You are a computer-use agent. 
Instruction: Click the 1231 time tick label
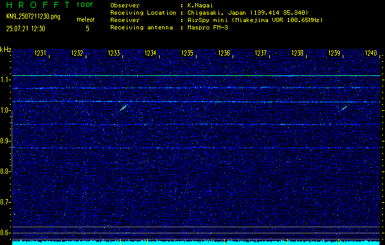(40, 53)
